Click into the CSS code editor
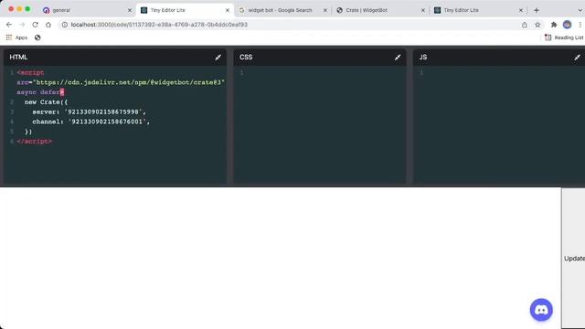The height and width of the screenshot is (329, 585). pos(320,125)
